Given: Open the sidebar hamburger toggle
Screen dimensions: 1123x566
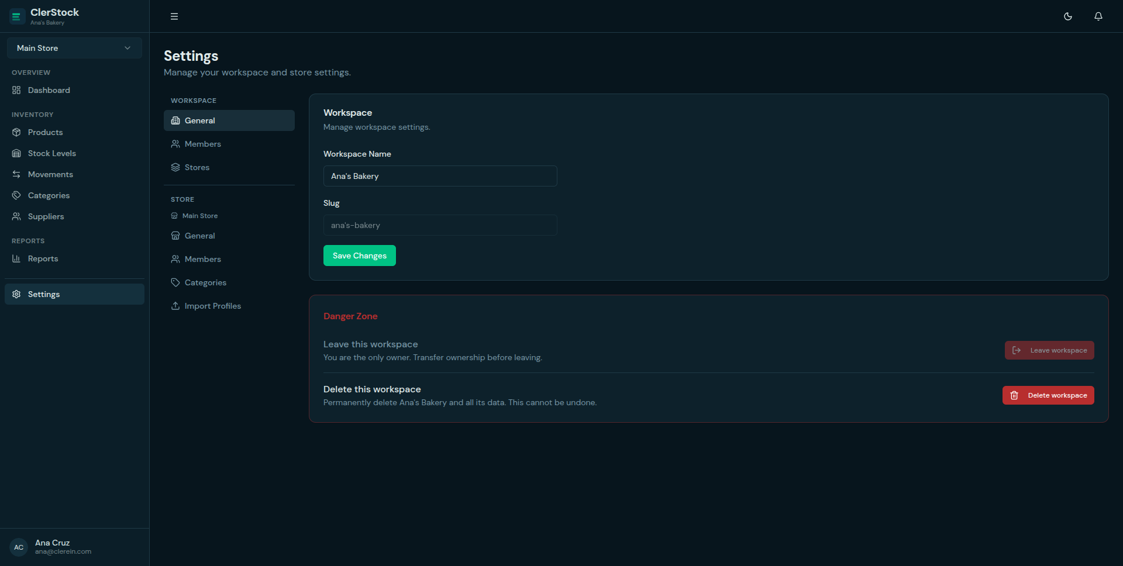Looking at the screenshot, I should click(174, 16).
